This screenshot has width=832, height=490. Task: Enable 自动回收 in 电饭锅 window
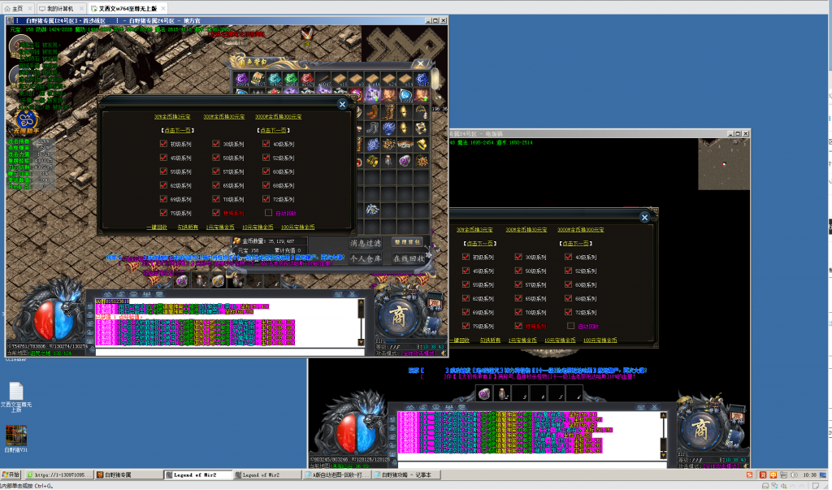click(x=571, y=325)
